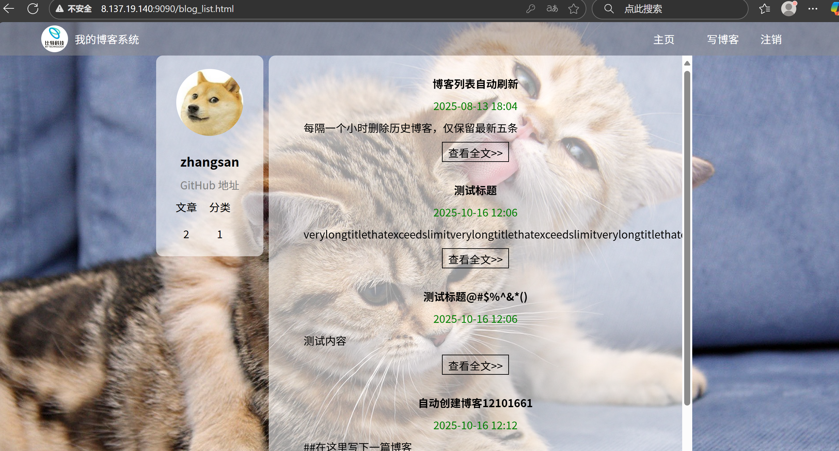Click scrollbar up arrow in blog list
This screenshot has width=839, height=451.
click(x=687, y=63)
